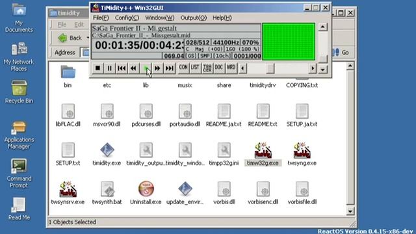Select the SETUP.txt file
The width and height of the screenshot is (416, 234).
pos(68,154)
